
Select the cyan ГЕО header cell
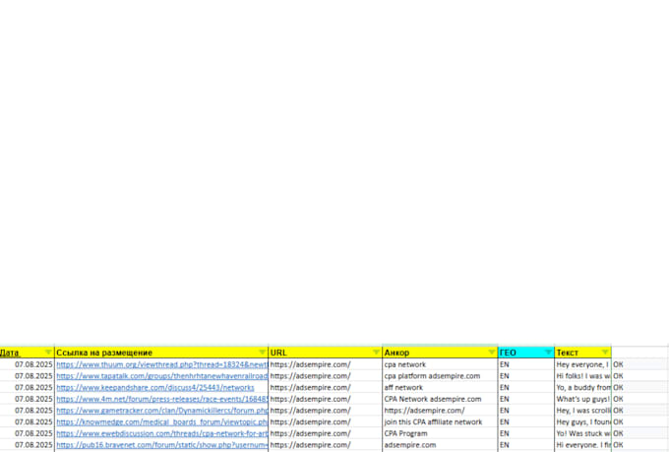coord(526,353)
